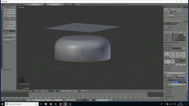Viewport: 189px width, 106px height.
Task: Click the Translate button in tool shelf
Action: (9, 10)
